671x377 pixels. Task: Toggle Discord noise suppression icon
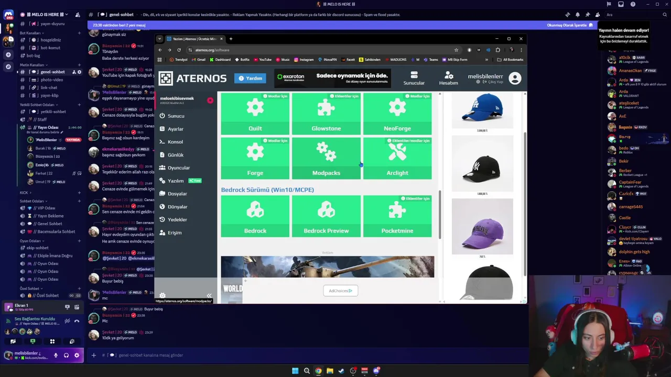click(x=67, y=321)
